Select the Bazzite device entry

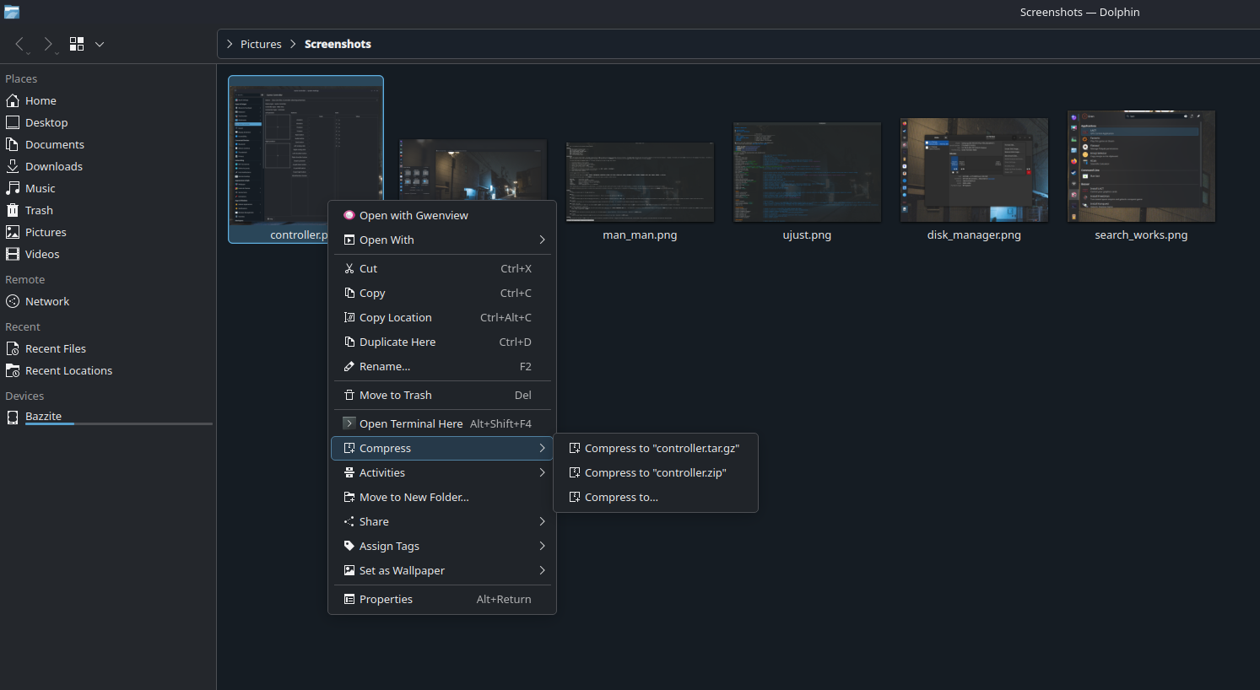pyautogui.click(x=43, y=416)
